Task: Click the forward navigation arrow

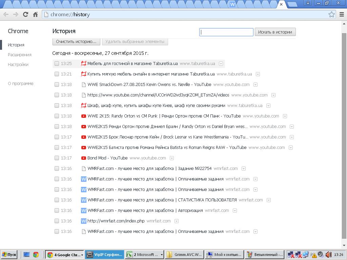Action: [16, 14]
